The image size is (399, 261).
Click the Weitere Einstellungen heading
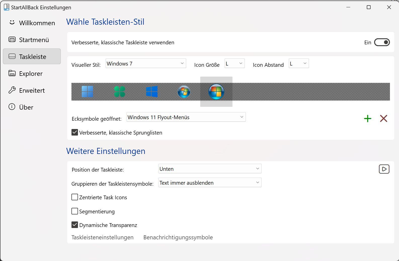pyautogui.click(x=106, y=151)
